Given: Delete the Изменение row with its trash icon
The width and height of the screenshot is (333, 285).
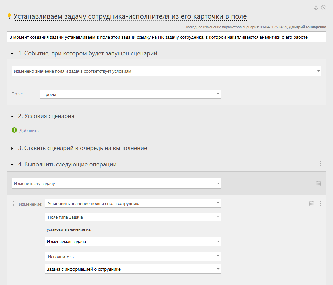Looking at the screenshot, I should point(311,203).
